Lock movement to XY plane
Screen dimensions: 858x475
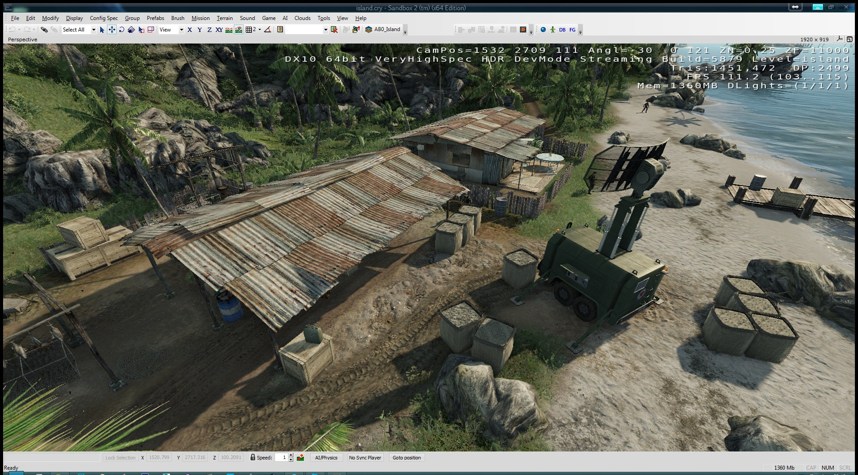coord(219,30)
